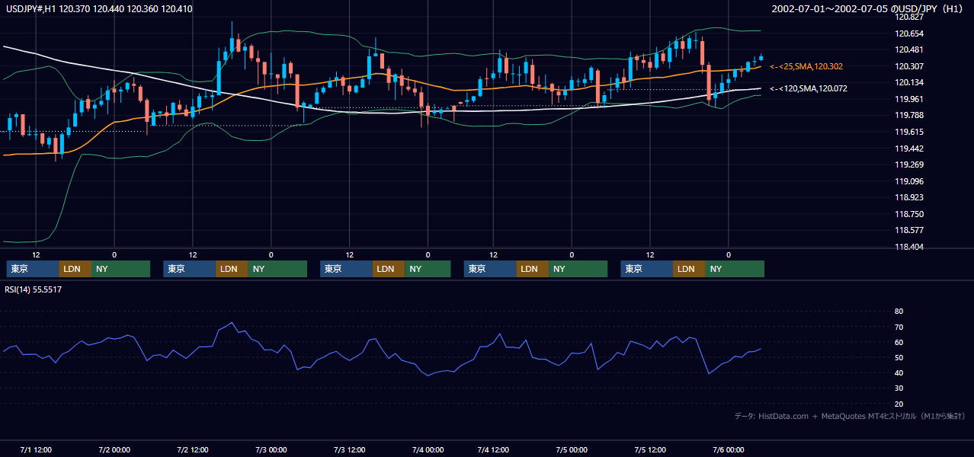Click the 7/3 00:00 date label
974x457 pixels.
[x=271, y=449]
